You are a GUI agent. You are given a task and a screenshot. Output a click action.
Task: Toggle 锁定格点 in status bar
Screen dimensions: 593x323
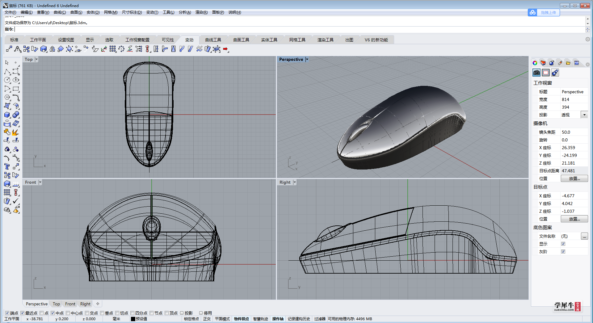click(x=191, y=319)
